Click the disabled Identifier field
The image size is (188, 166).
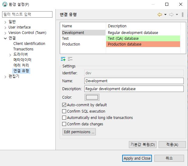134,73
